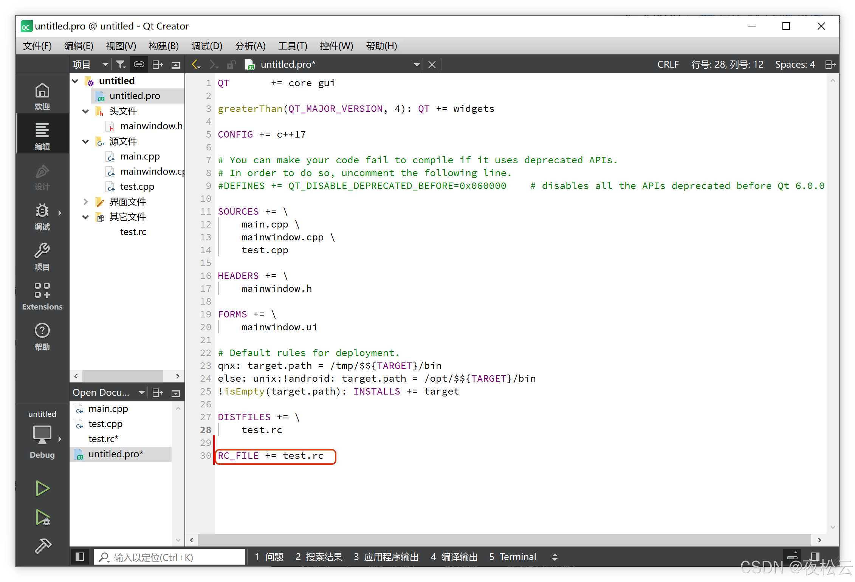Toggle right sidebar button in status bar
The height and width of the screenshot is (582, 855).
pos(815,557)
